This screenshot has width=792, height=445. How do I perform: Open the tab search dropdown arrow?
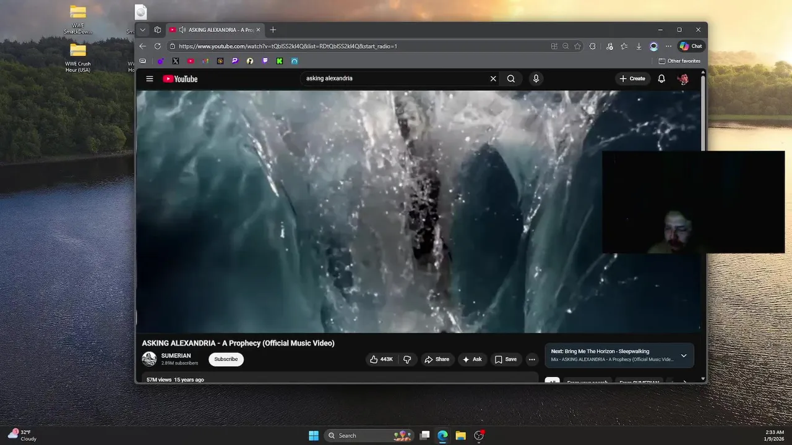pyautogui.click(x=143, y=30)
